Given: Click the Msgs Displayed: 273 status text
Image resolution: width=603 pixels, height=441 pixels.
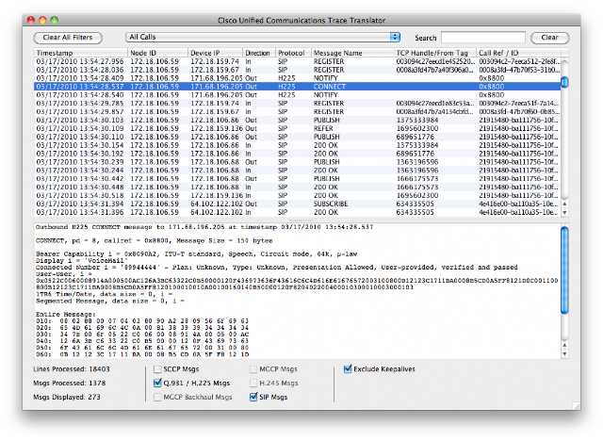Looking at the screenshot, I should [x=67, y=397].
